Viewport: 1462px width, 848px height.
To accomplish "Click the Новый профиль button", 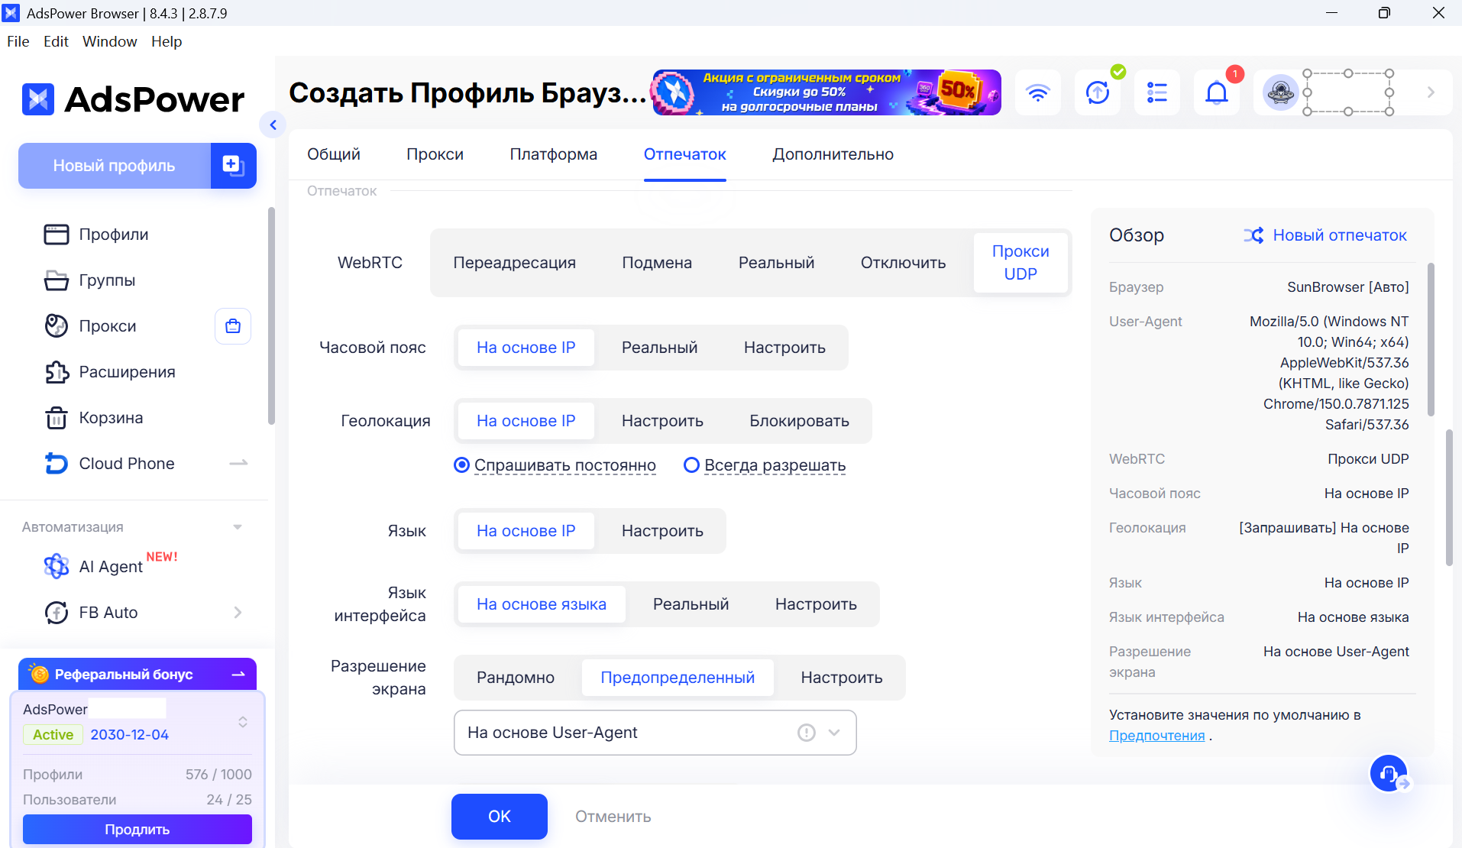I will pos(115,166).
